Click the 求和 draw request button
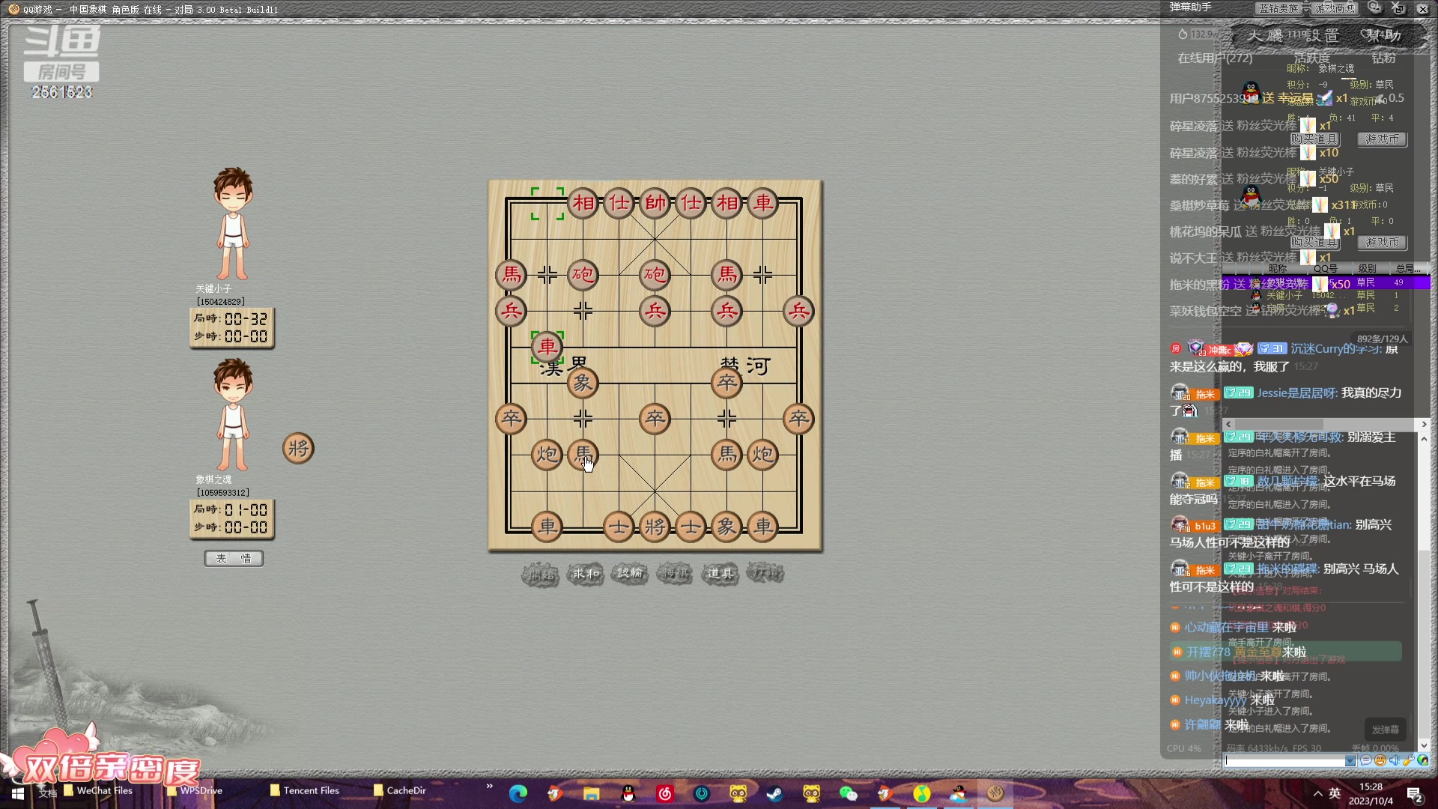The image size is (1438, 809). tap(585, 574)
